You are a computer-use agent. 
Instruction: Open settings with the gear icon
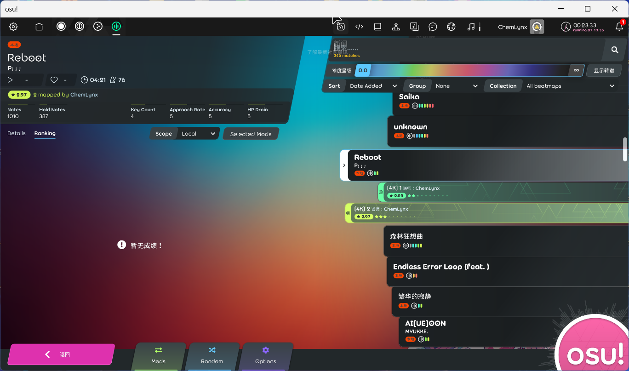click(13, 27)
